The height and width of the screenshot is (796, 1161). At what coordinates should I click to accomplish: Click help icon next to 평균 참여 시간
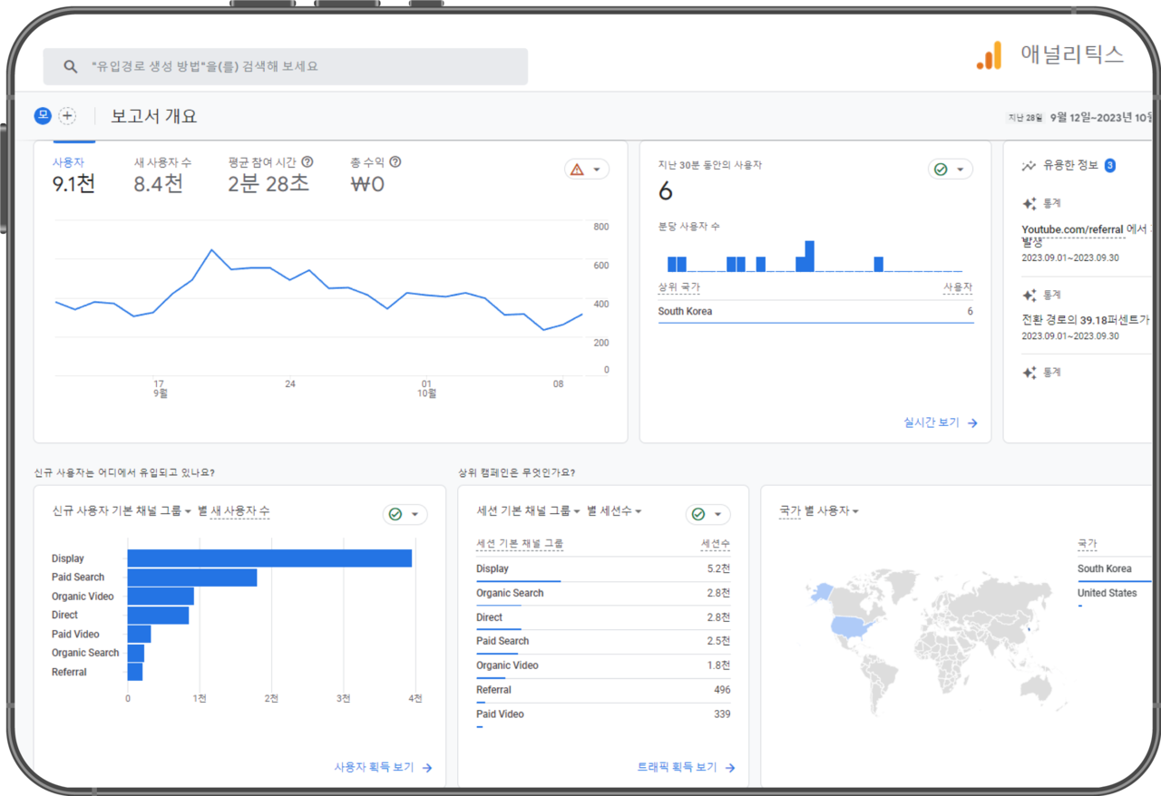point(307,162)
